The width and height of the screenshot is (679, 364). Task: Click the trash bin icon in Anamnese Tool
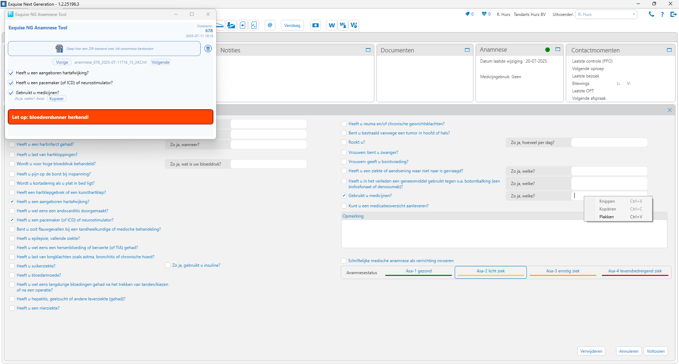[x=208, y=49]
